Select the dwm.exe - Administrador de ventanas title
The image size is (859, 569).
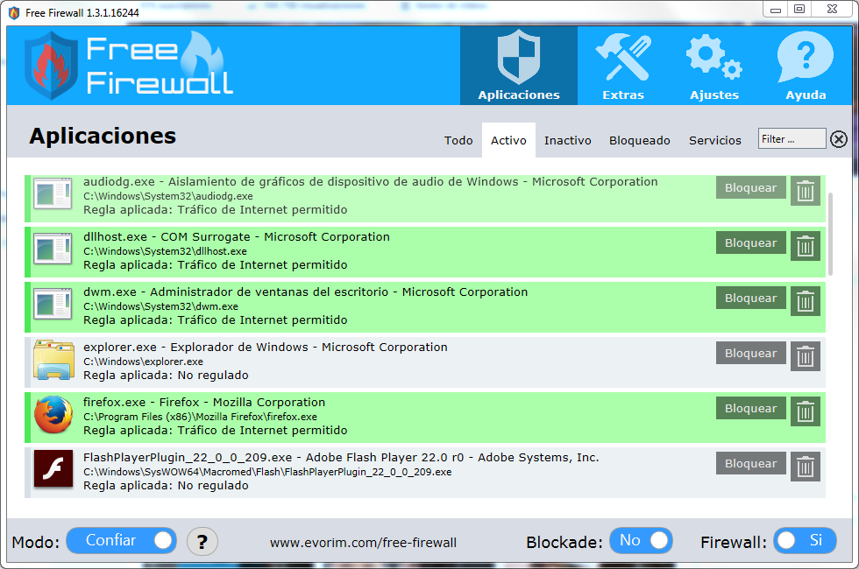306,292
